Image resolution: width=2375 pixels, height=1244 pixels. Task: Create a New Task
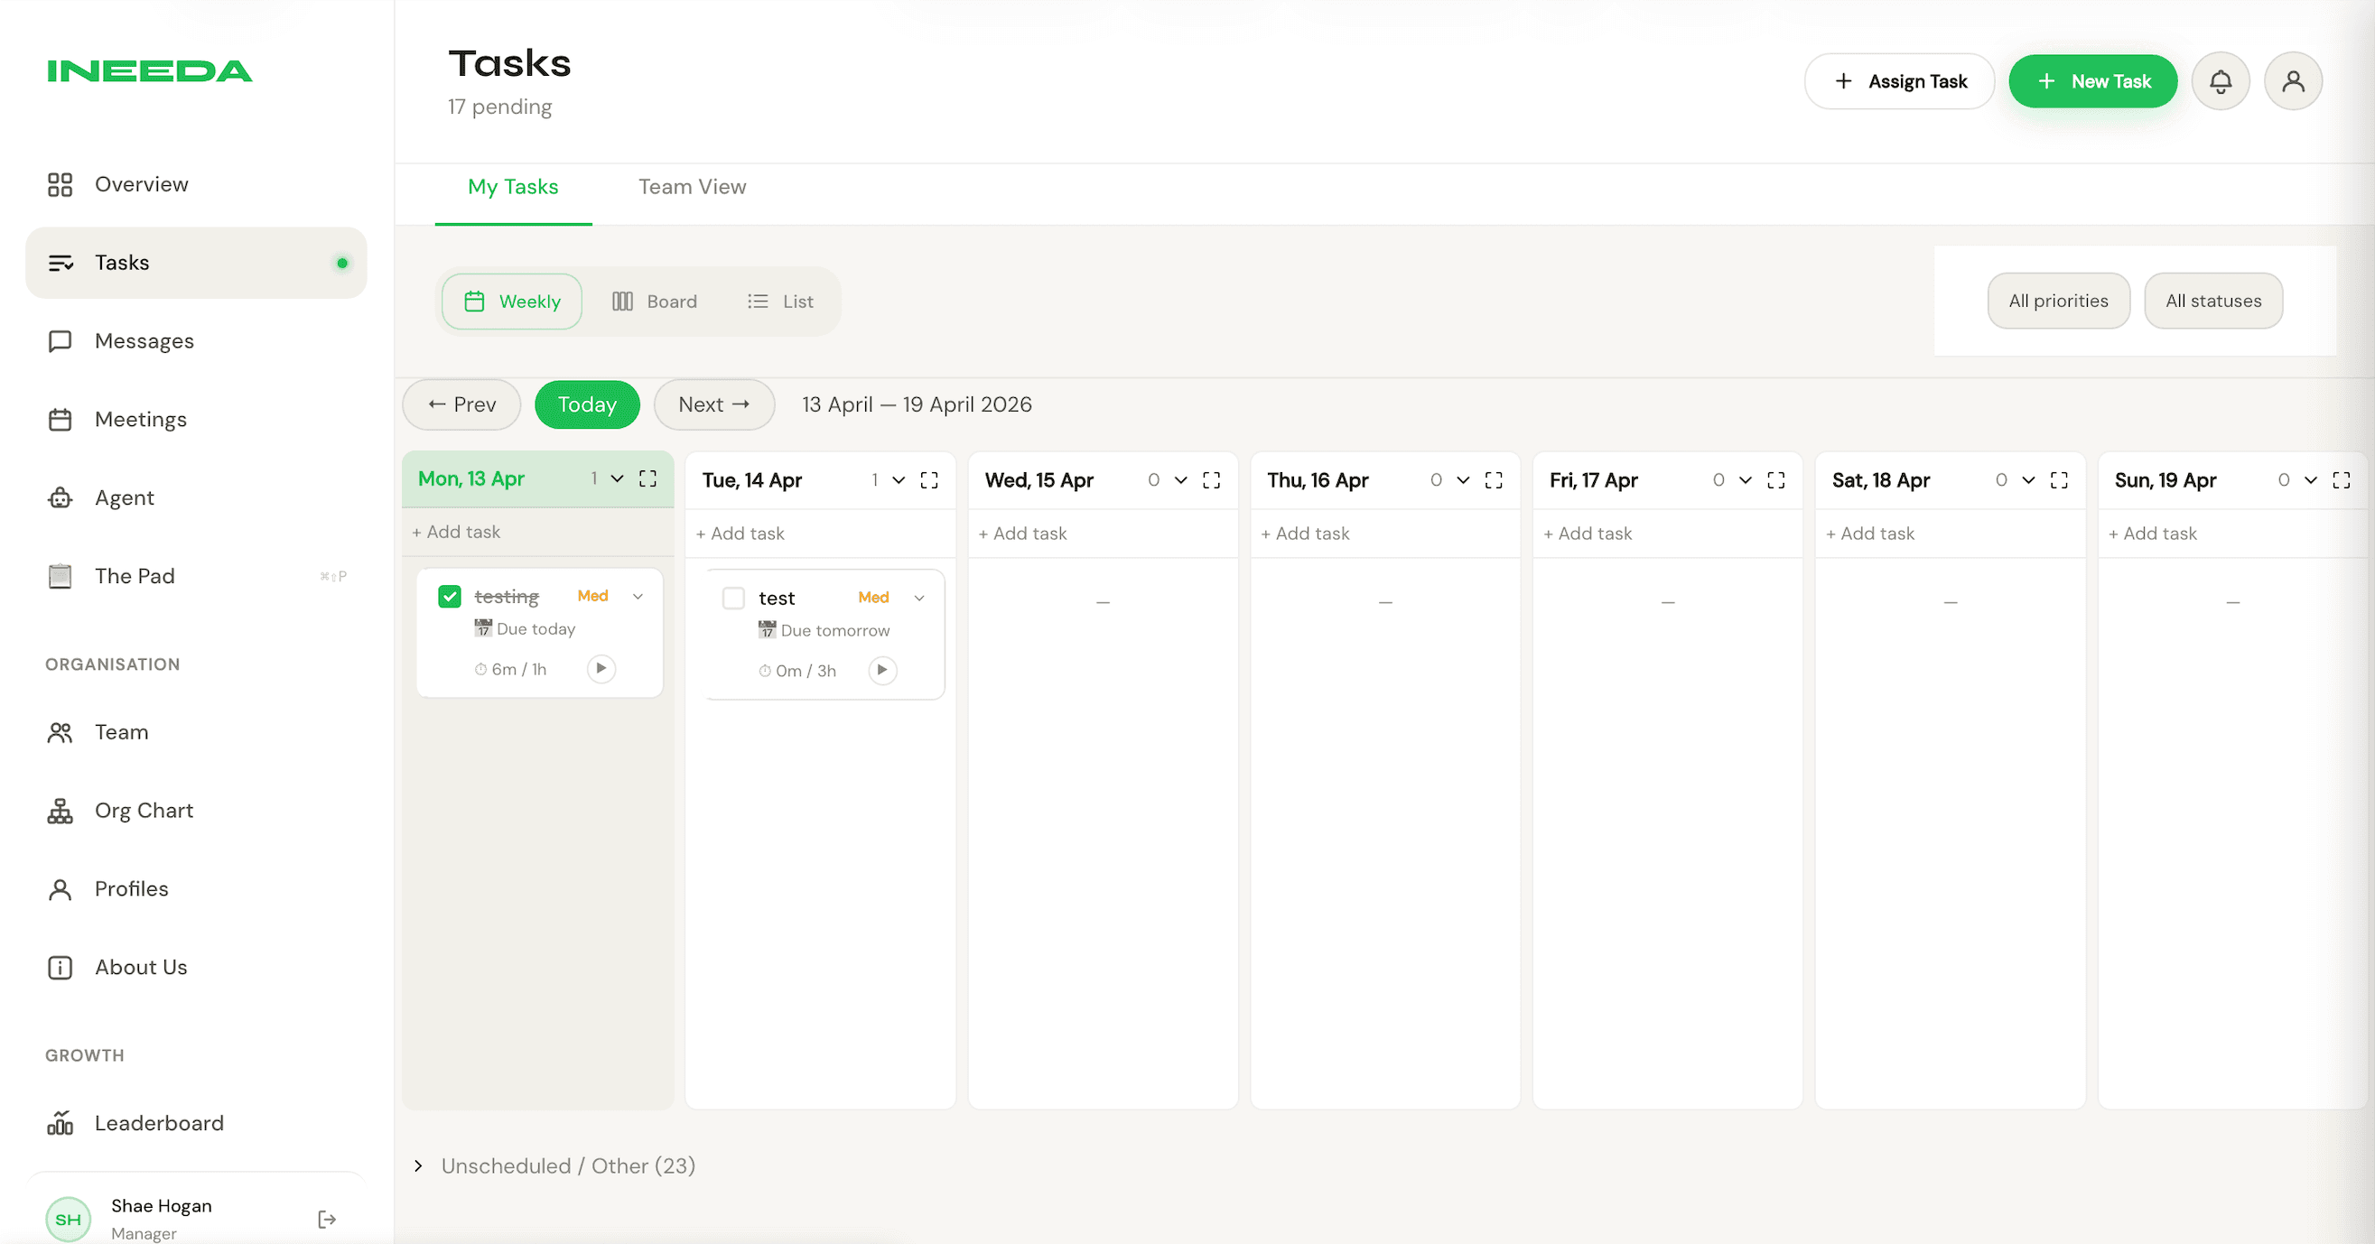2093,81
